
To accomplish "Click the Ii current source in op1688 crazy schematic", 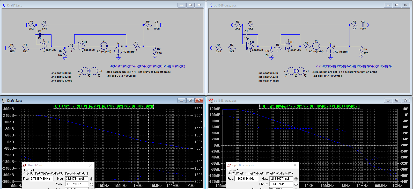I will 330,51.
